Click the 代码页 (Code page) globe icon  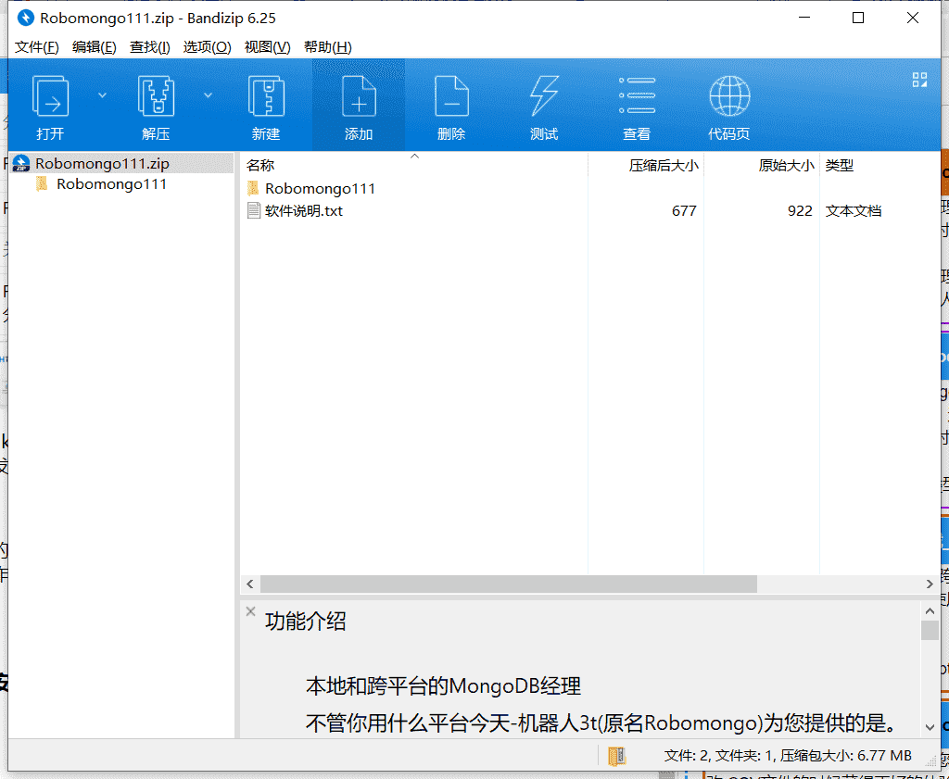coord(729,95)
